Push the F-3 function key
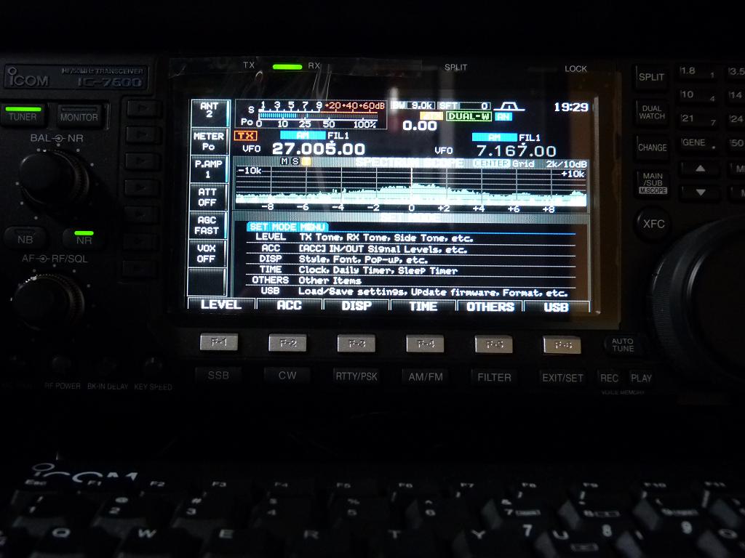Viewport: 745px width, 558px height. (x=356, y=344)
